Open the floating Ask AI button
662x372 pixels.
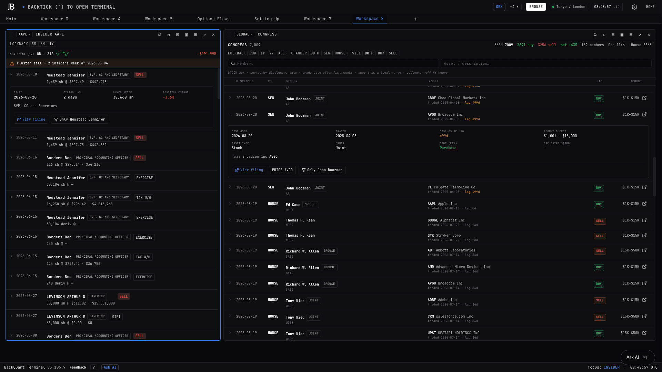pos(638,358)
